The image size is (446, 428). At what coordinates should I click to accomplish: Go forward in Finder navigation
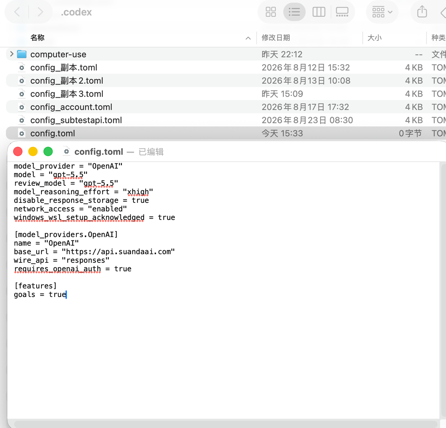40,12
